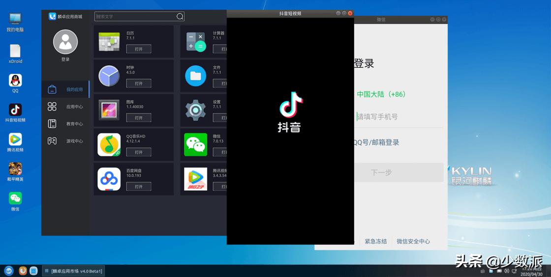Click the volume icon in system tray

click(x=507, y=271)
